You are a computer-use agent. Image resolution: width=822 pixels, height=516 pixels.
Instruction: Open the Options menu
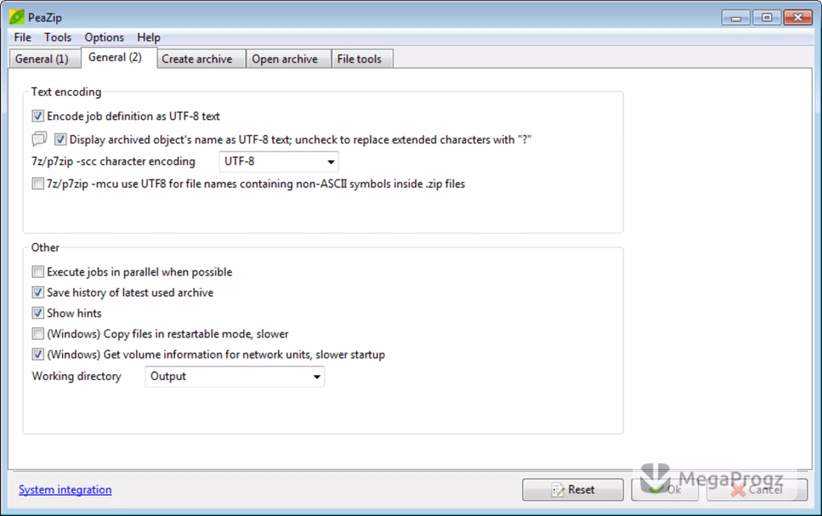(x=104, y=38)
